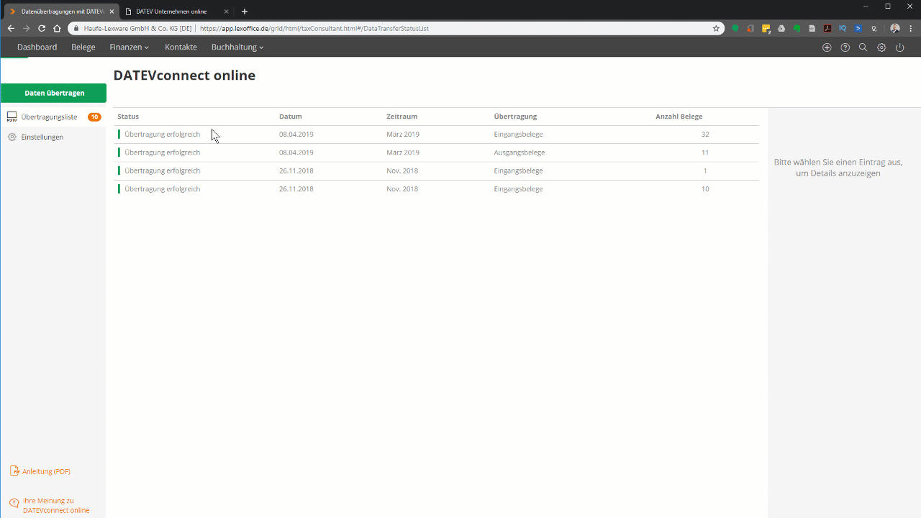This screenshot has height=518, width=921.
Task: Click the Daten übertragen button
Action: 54,93
